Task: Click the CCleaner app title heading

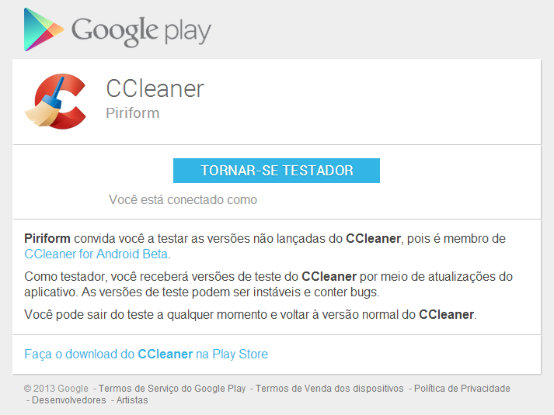Action: tap(155, 88)
